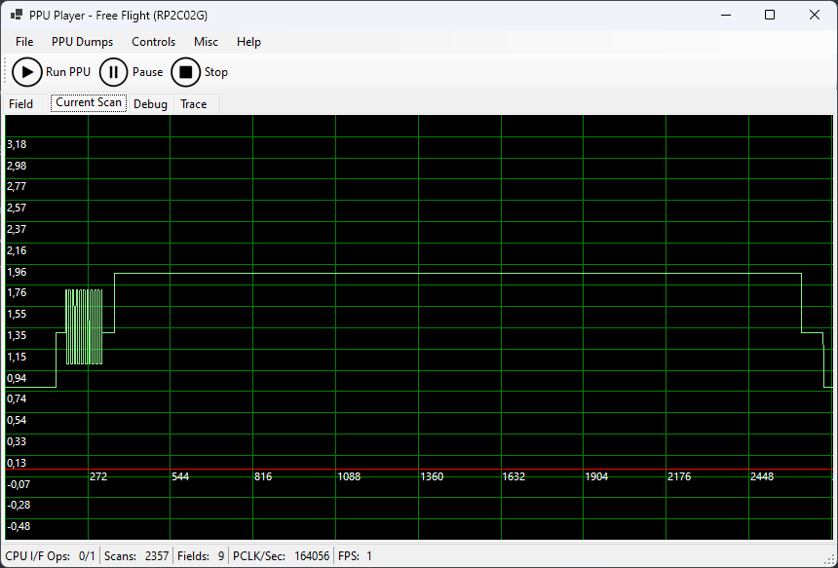
Task: Click the 2,57 voltage axis label
Action: click(17, 208)
